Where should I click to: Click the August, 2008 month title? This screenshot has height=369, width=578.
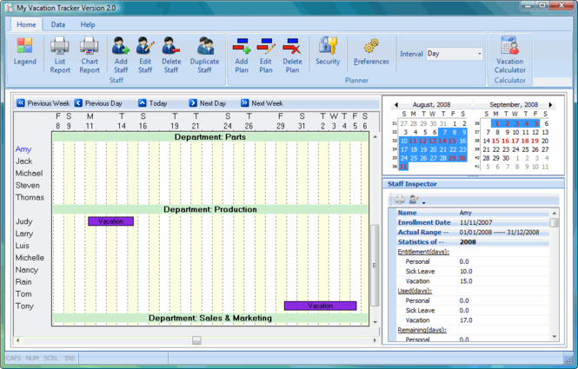pos(431,104)
